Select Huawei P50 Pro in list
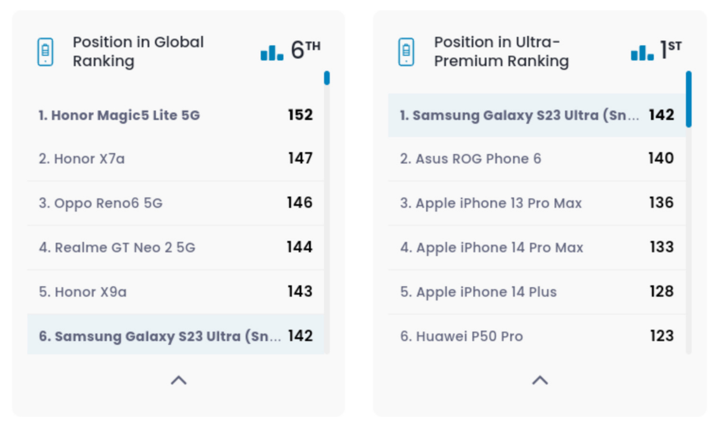The height and width of the screenshot is (428, 719). click(461, 336)
